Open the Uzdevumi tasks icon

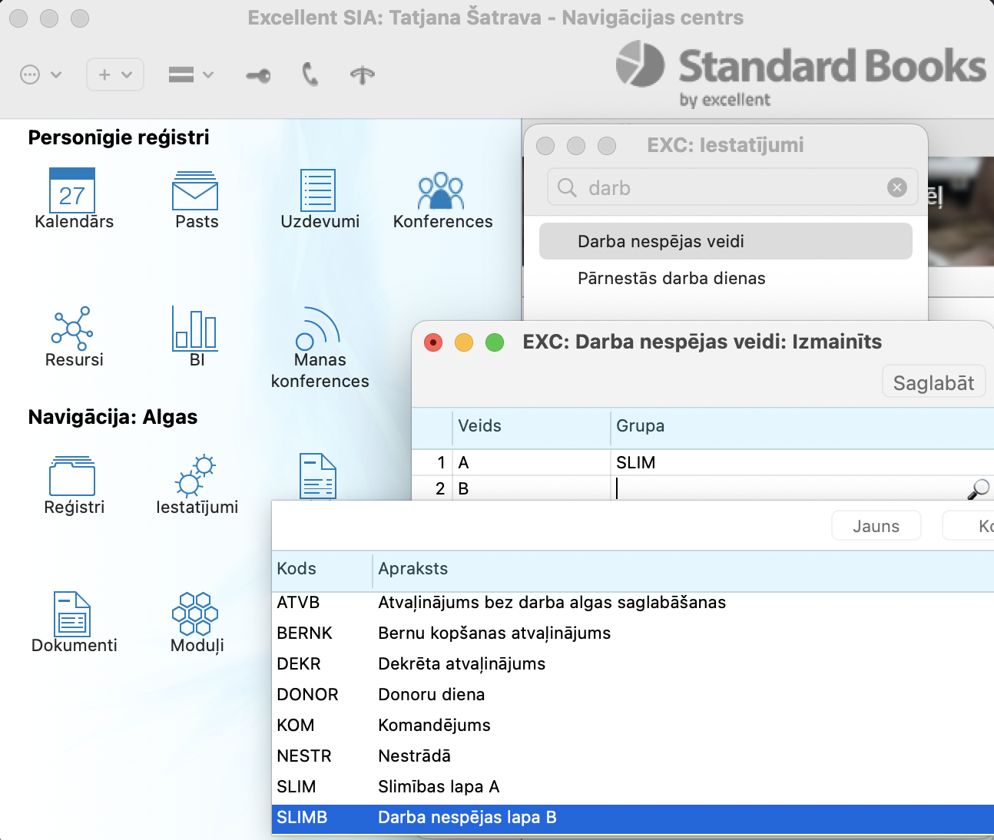tap(318, 191)
